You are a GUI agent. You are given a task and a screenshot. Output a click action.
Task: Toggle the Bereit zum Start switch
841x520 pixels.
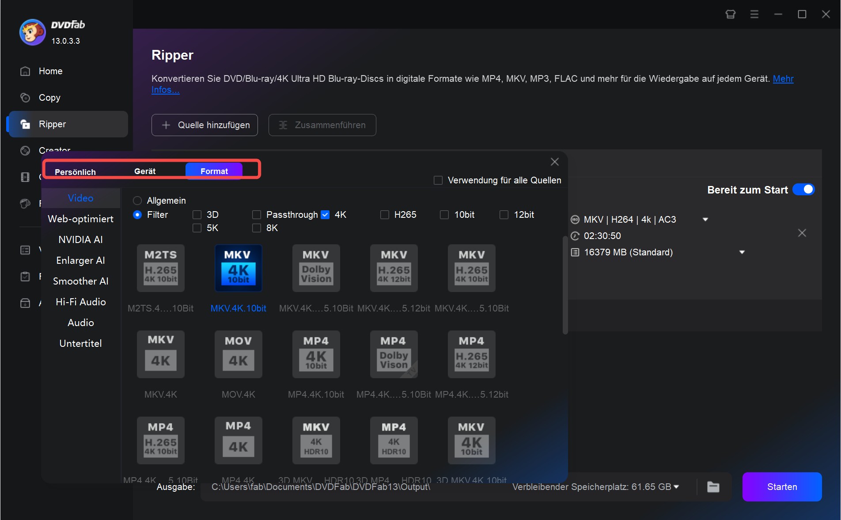803,190
